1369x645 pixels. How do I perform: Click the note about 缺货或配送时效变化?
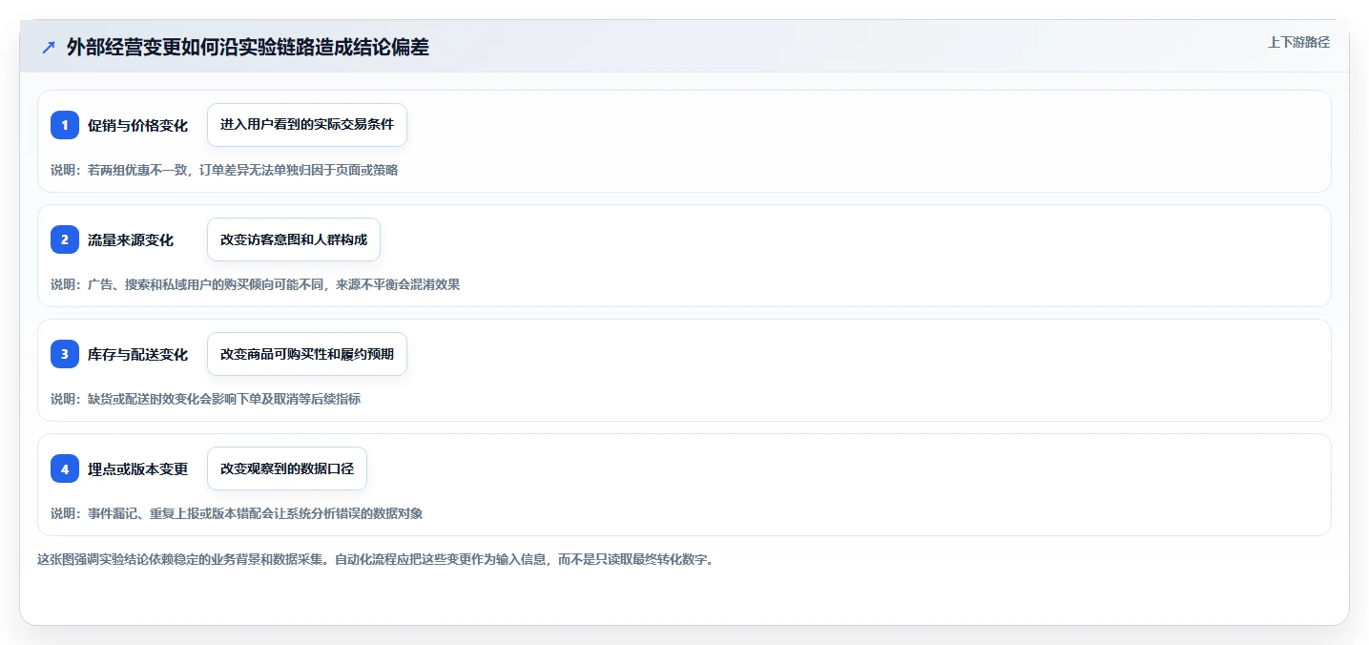tap(206, 399)
